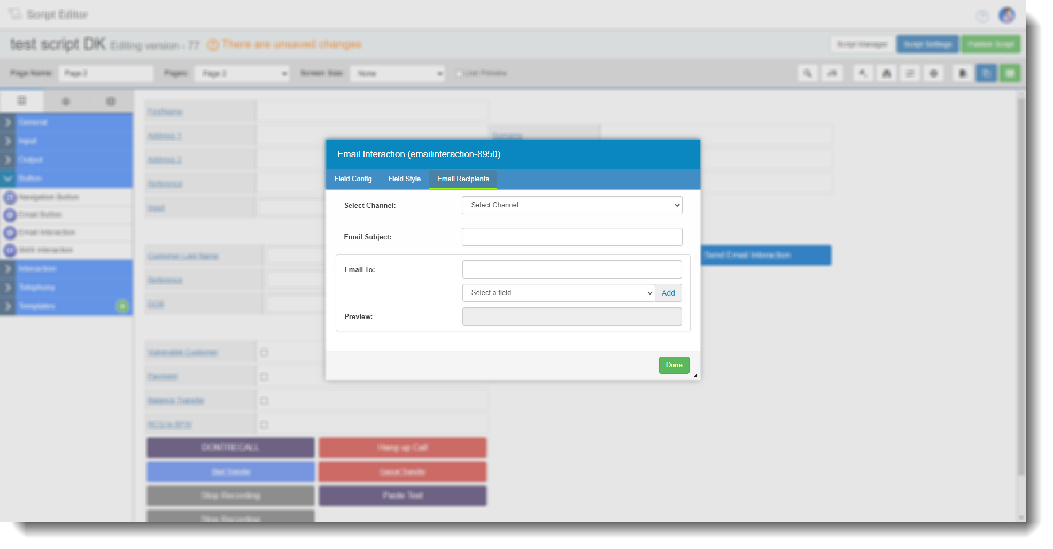Click the Email To input field
This screenshot has height=549, width=1053.
point(572,269)
